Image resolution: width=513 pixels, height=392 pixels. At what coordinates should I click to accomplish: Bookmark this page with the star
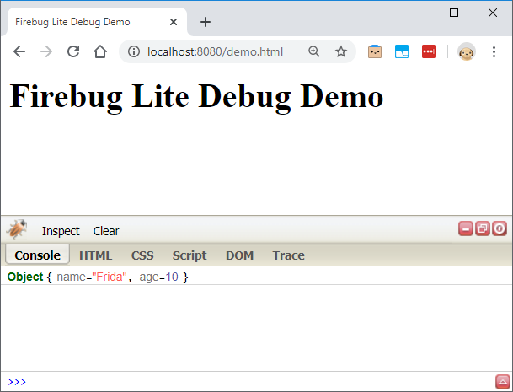tap(341, 51)
